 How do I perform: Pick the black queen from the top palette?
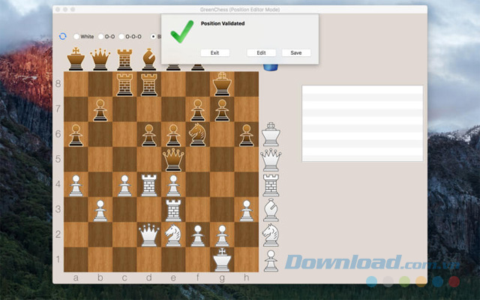click(100, 59)
